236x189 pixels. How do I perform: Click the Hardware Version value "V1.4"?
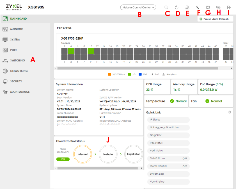tap(102, 117)
